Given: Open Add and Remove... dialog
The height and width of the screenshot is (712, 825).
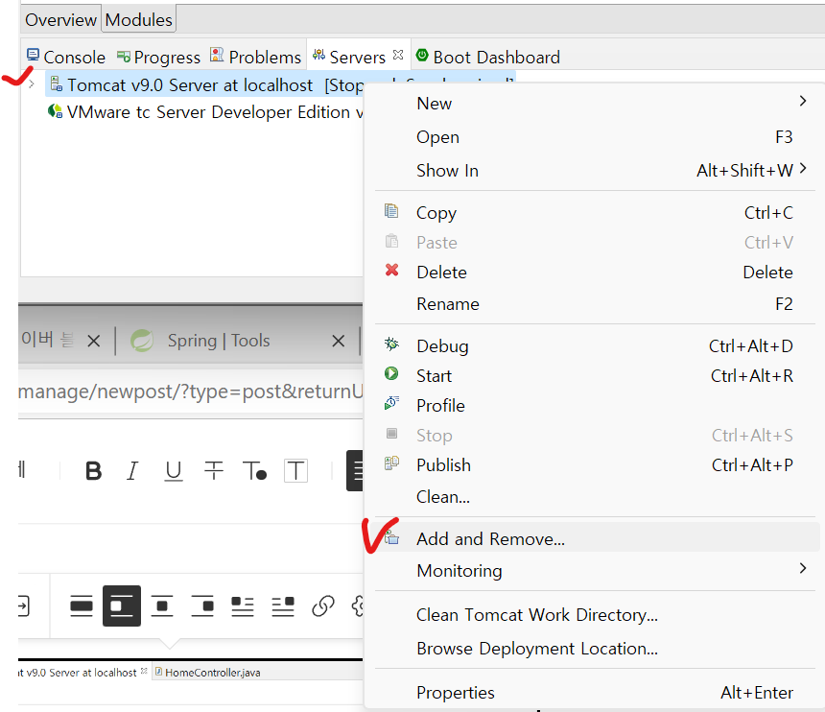Looking at the screenshot, I should pyautogui.click(x=597, y=538).
